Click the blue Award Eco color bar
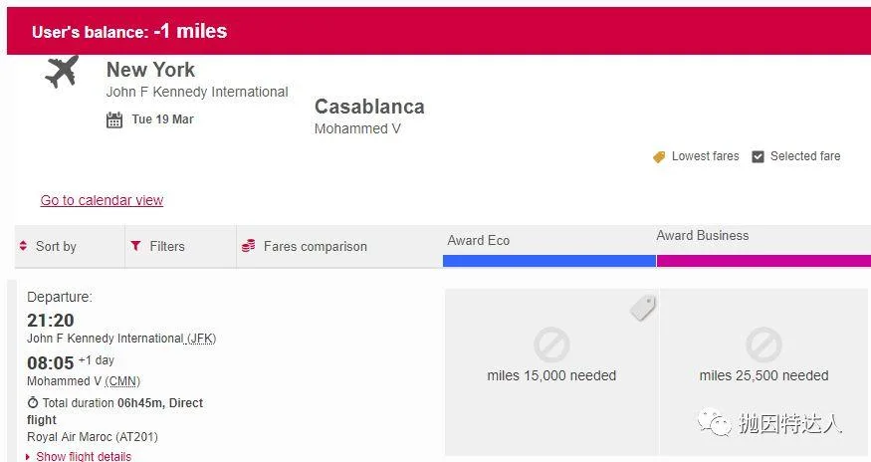The image size is (871, 462). pos(549,261)
